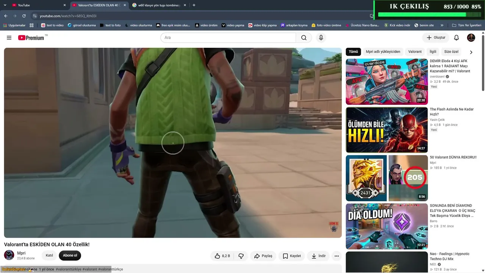Open the 'foto video üretme' bookmark
This screenshot has width=485, height=273.
pyautogui.click(x=326, y=25)
